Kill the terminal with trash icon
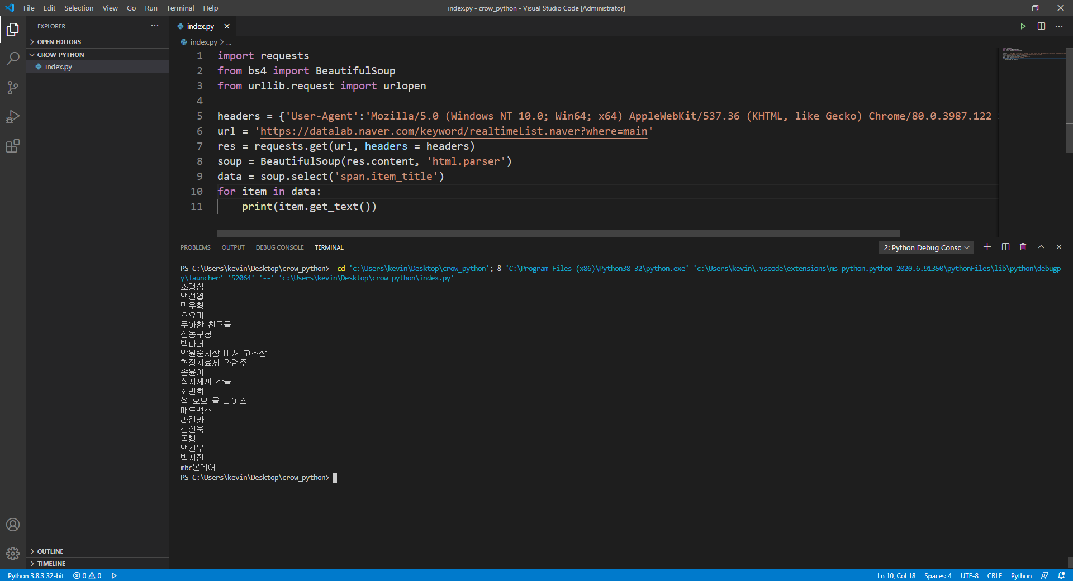Image resolution: width=1073 pixels, height=581 pixels. click(x=1023, y=247)
